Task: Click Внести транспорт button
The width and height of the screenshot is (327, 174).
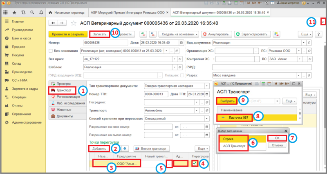Action: coord(152,148)
